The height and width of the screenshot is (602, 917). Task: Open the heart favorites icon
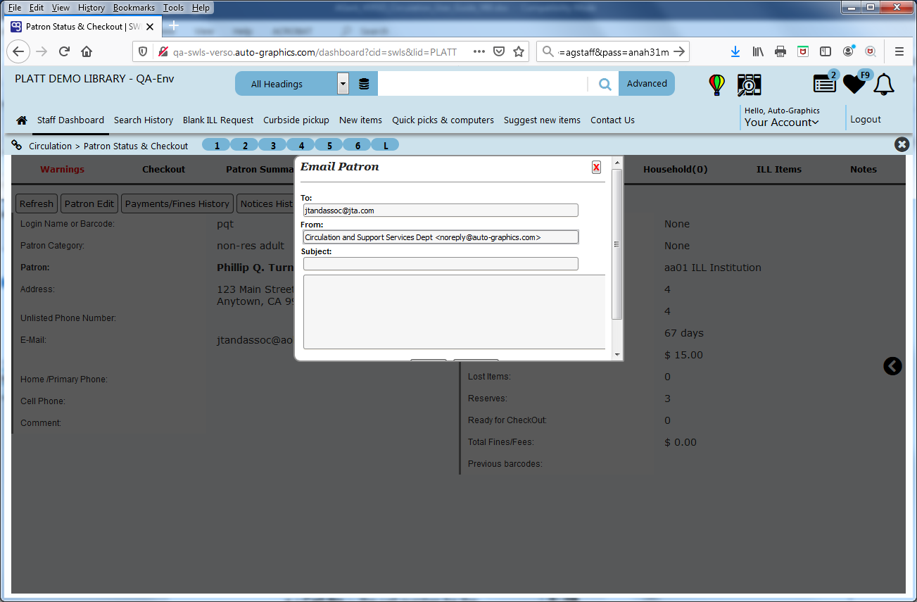click(x=854, y=84)
